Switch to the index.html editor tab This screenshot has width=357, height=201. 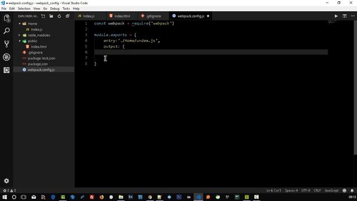pyautogui.click(x=122, y=16)
